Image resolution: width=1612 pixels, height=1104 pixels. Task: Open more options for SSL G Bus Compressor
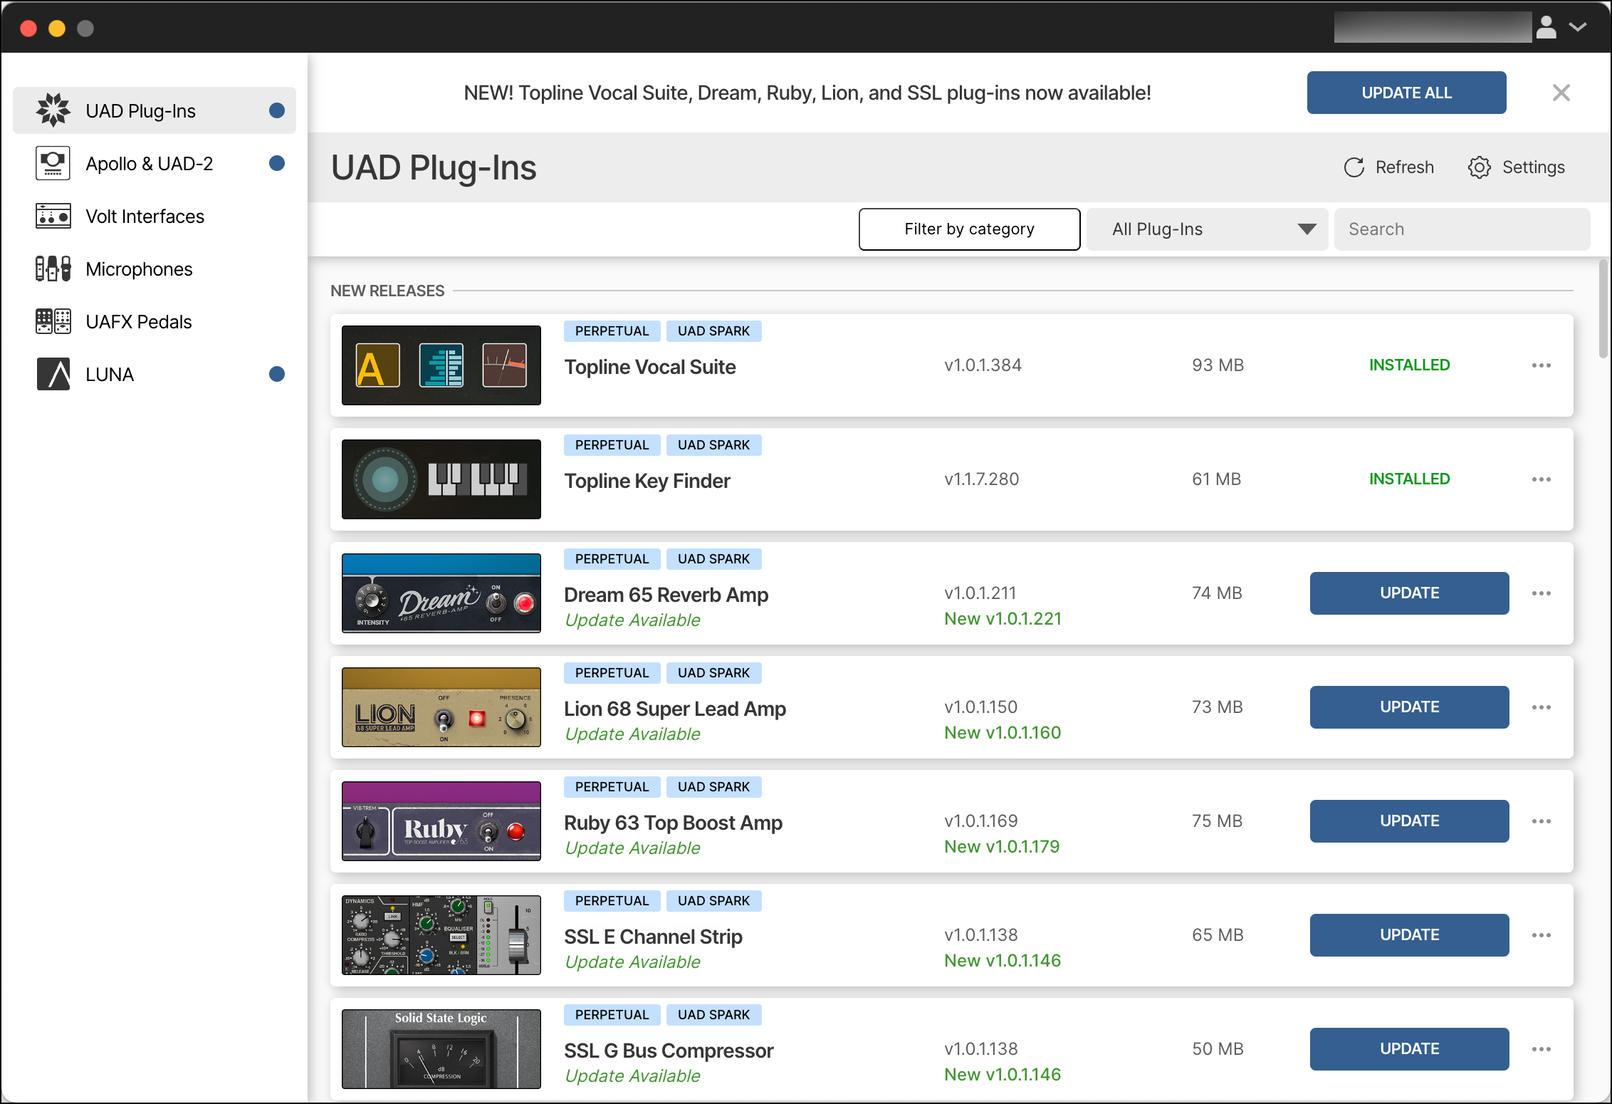click(1541, 1049)
